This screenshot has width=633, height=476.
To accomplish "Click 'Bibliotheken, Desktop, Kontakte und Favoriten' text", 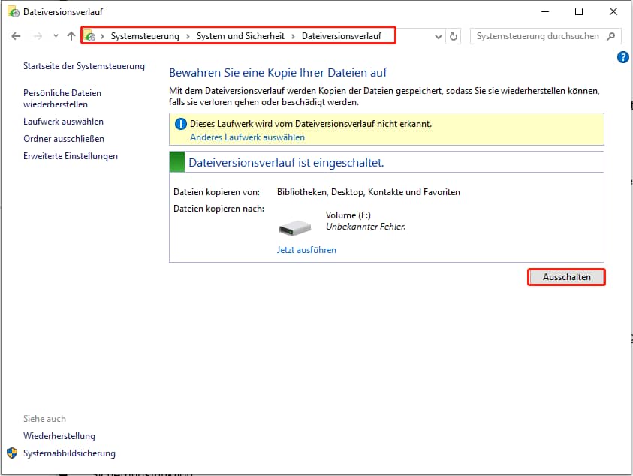I will click(x=369, y=192).
